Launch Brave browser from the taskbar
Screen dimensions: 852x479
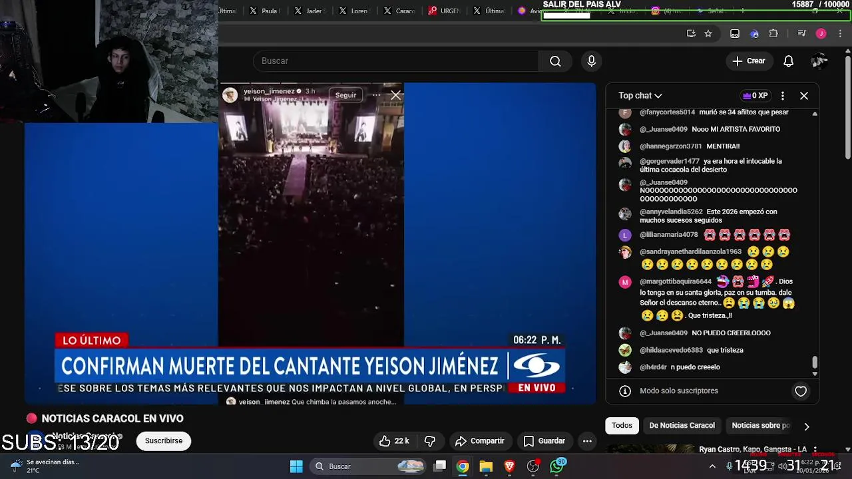[509, 466]
